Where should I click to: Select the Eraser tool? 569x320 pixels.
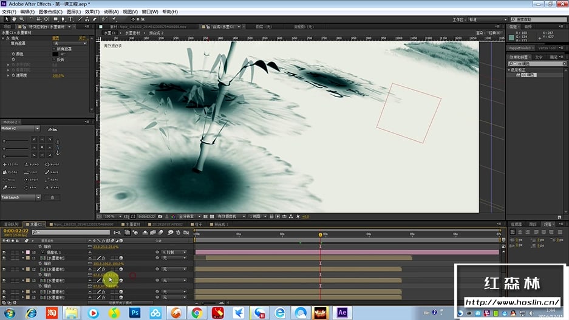[95, 19]
